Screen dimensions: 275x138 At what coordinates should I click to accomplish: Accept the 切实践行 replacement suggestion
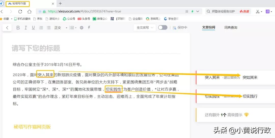pos(250,96)
